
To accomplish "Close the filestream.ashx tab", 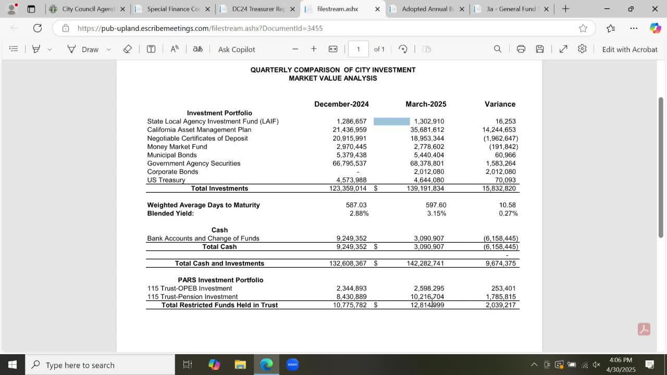I will pos(377,9).
